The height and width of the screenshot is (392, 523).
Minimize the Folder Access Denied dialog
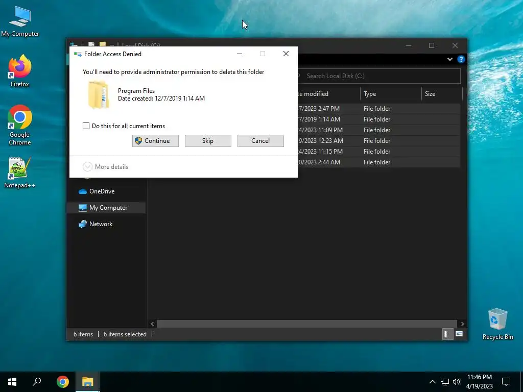[x=240, y=54]
